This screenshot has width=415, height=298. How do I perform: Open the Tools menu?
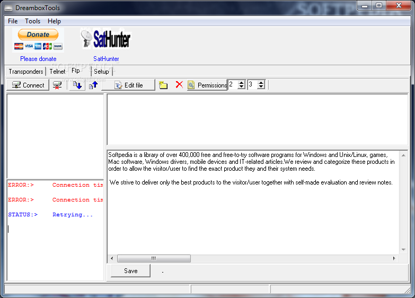(32, 21)
